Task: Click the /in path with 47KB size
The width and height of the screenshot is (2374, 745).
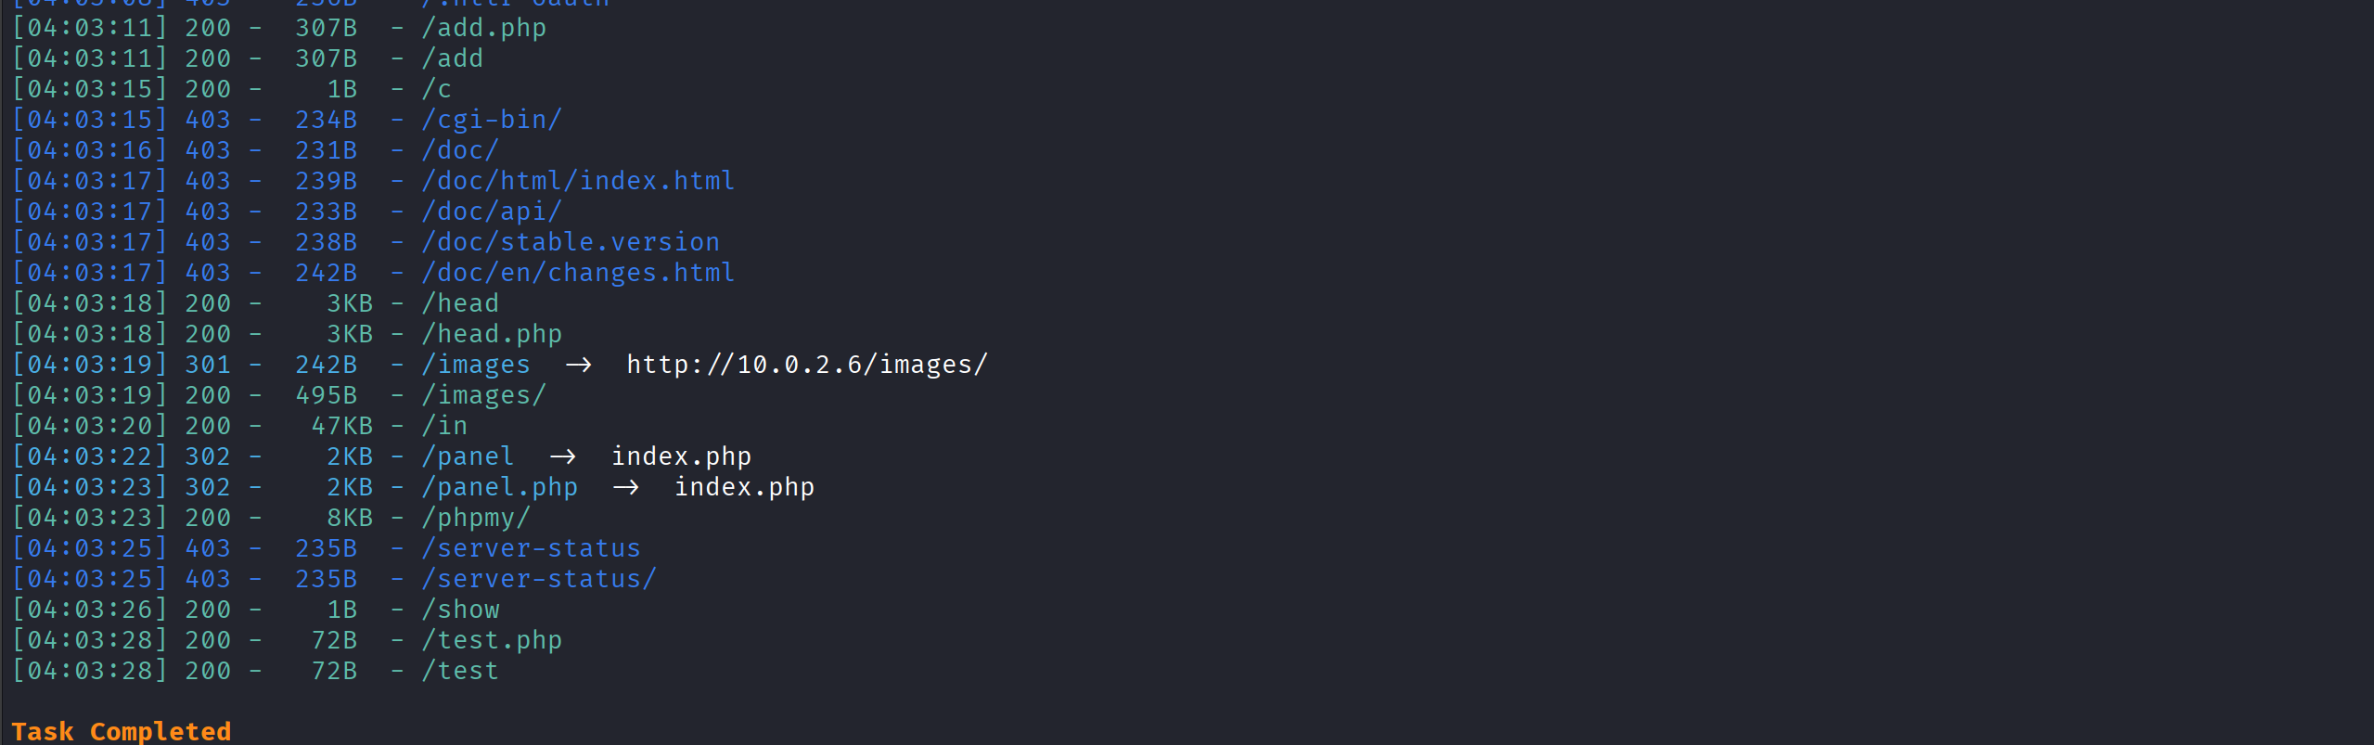Action: click(445, 426)
